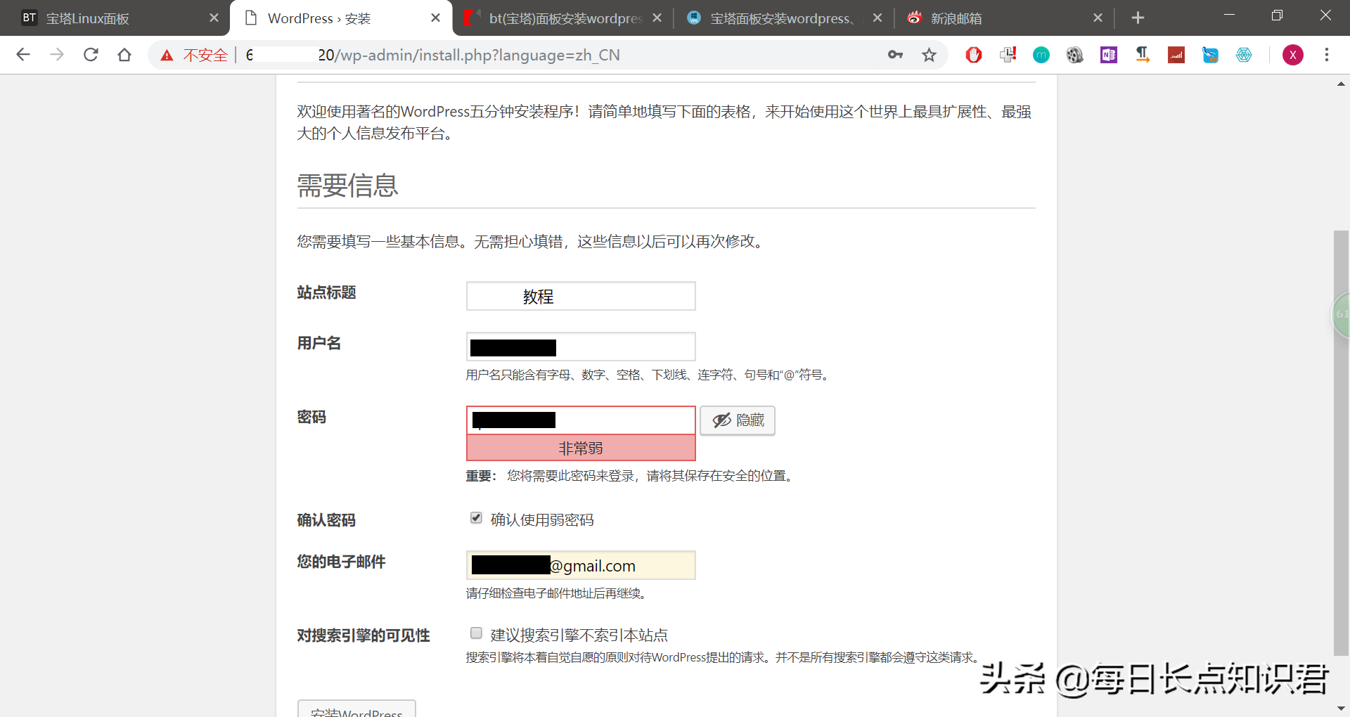Uncheck 确认使用弱密码 checkbox

476,518
